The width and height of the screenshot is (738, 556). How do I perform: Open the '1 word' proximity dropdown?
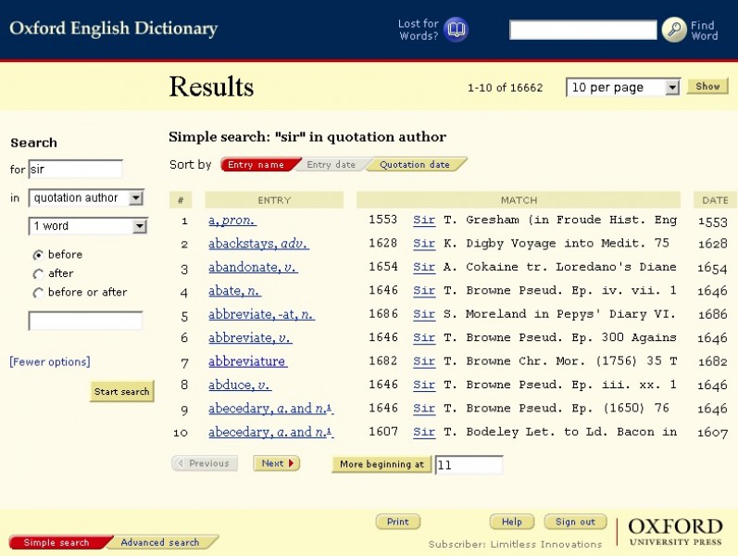[88, 226]
